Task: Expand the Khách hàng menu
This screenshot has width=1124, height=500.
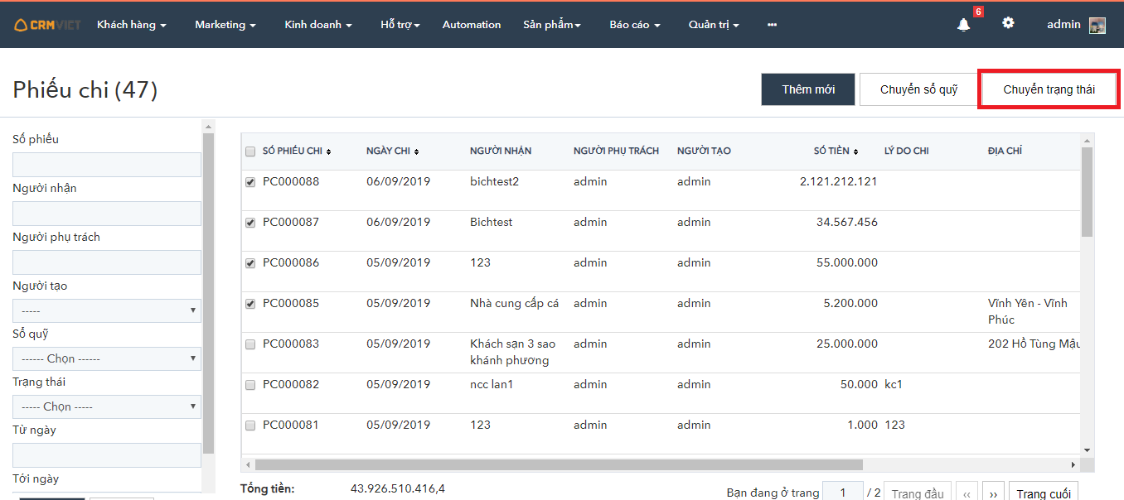Action: [132, 25]
